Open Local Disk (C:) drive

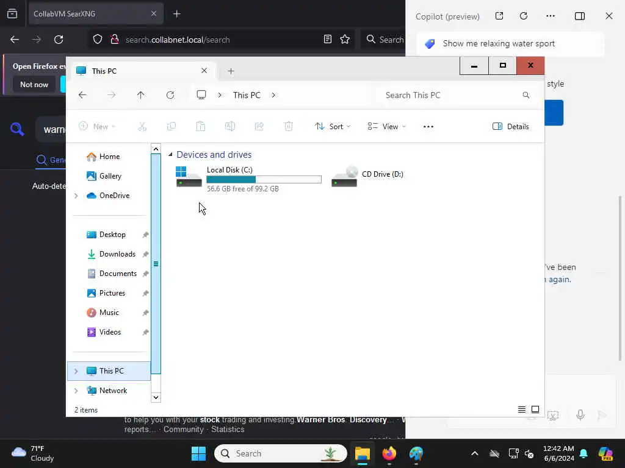coord(248,179)
